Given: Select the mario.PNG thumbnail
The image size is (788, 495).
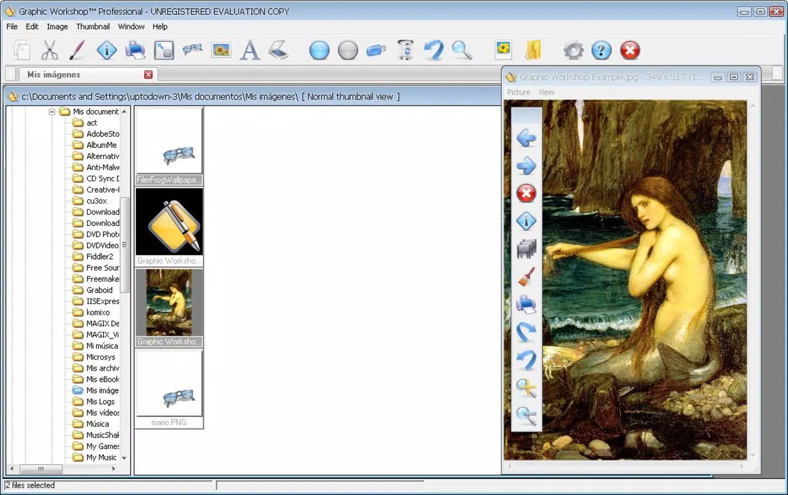Looking at the screenshot, I should [x=169, y=389].
